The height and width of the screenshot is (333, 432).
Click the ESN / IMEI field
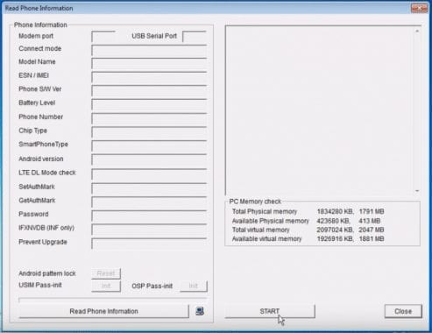[x=149, y=77]
